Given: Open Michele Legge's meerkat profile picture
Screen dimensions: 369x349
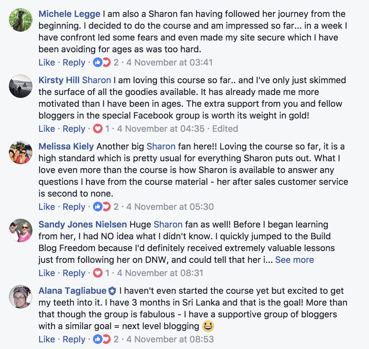Looking at the screenshot, I should (21, 21).
